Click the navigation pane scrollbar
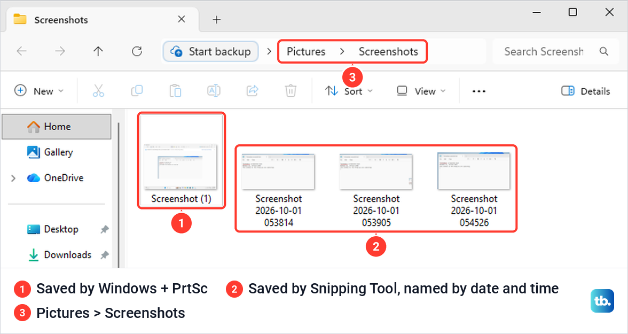Image resolution: width=628 pixels, height=334 pixels. 119,195
